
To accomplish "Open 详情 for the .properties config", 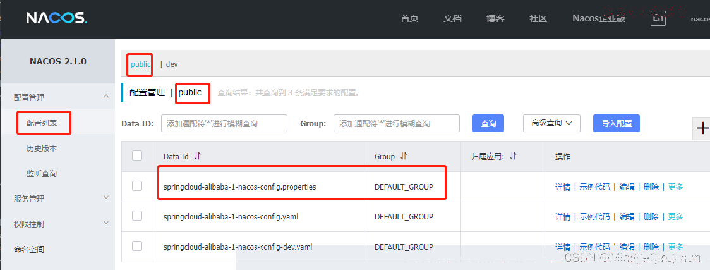I will tap(563, 187).
